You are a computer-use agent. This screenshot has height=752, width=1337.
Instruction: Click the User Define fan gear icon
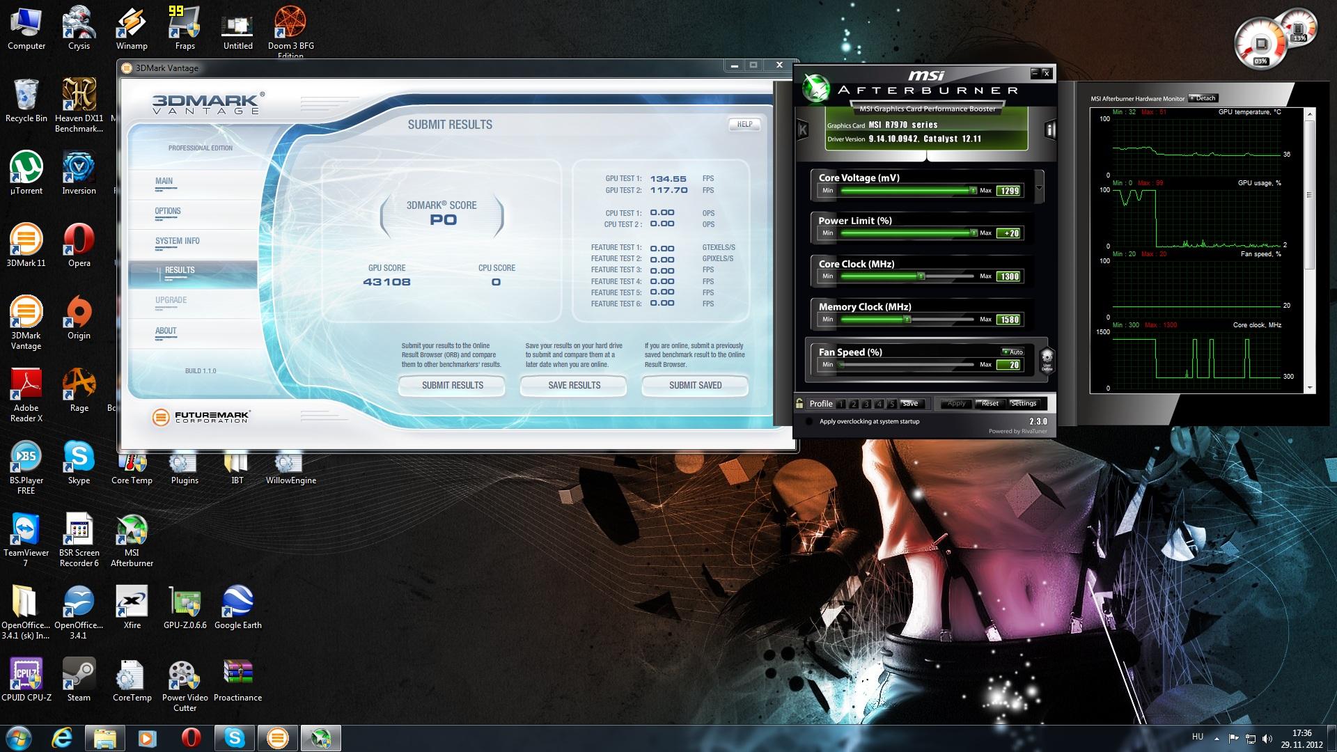[1047, 360]
